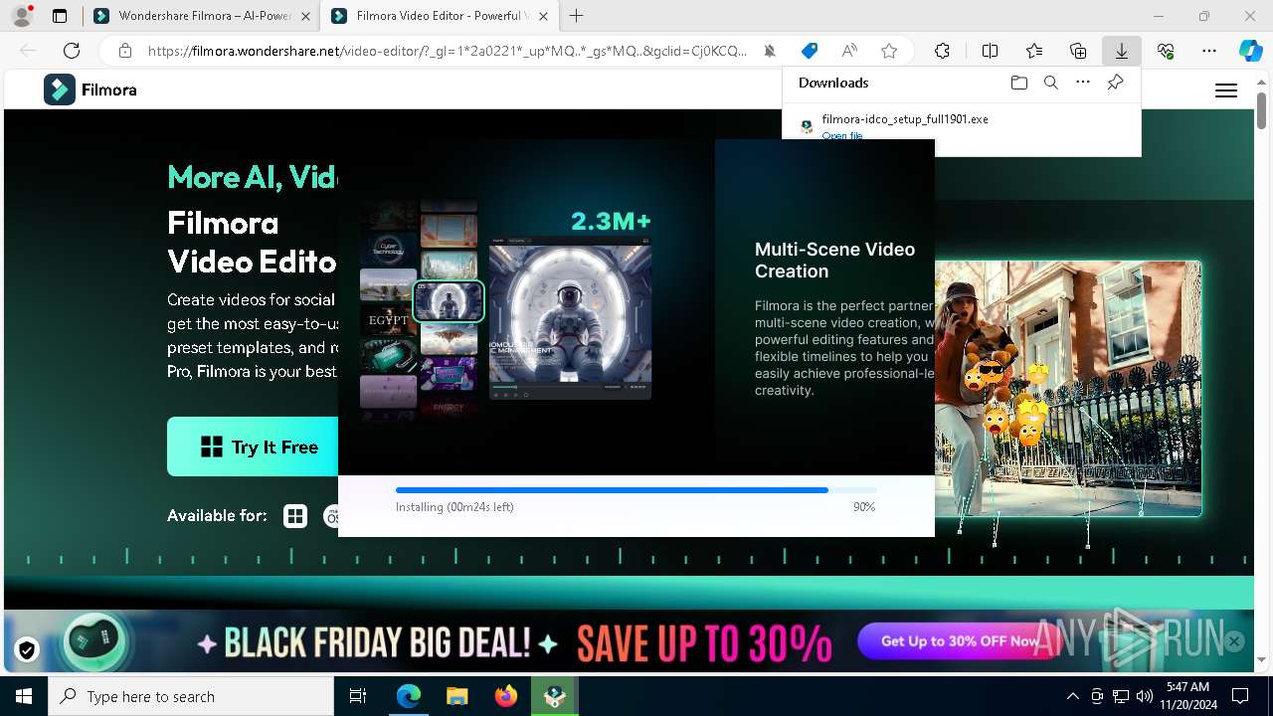1273x716 pixels.
Task: Open Browser essentials heart icon
Action: click(x=1166, y=51)
